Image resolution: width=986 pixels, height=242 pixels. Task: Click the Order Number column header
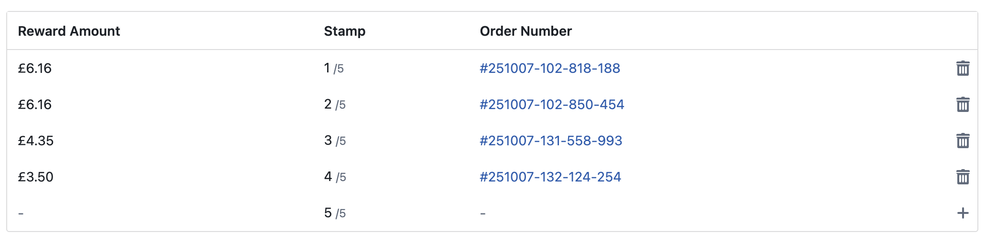[526, 31]
